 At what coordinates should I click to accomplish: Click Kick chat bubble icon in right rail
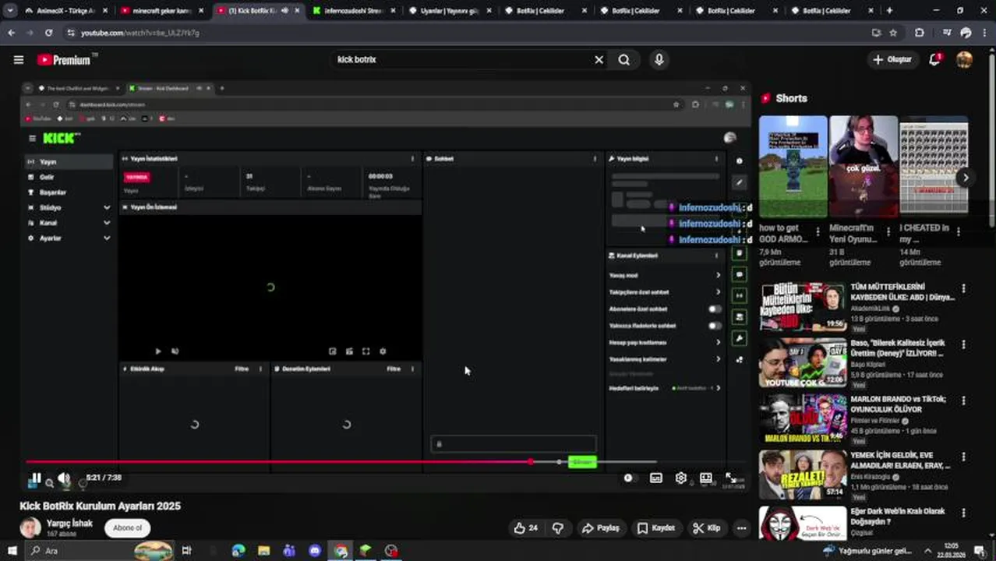point(740,275)
